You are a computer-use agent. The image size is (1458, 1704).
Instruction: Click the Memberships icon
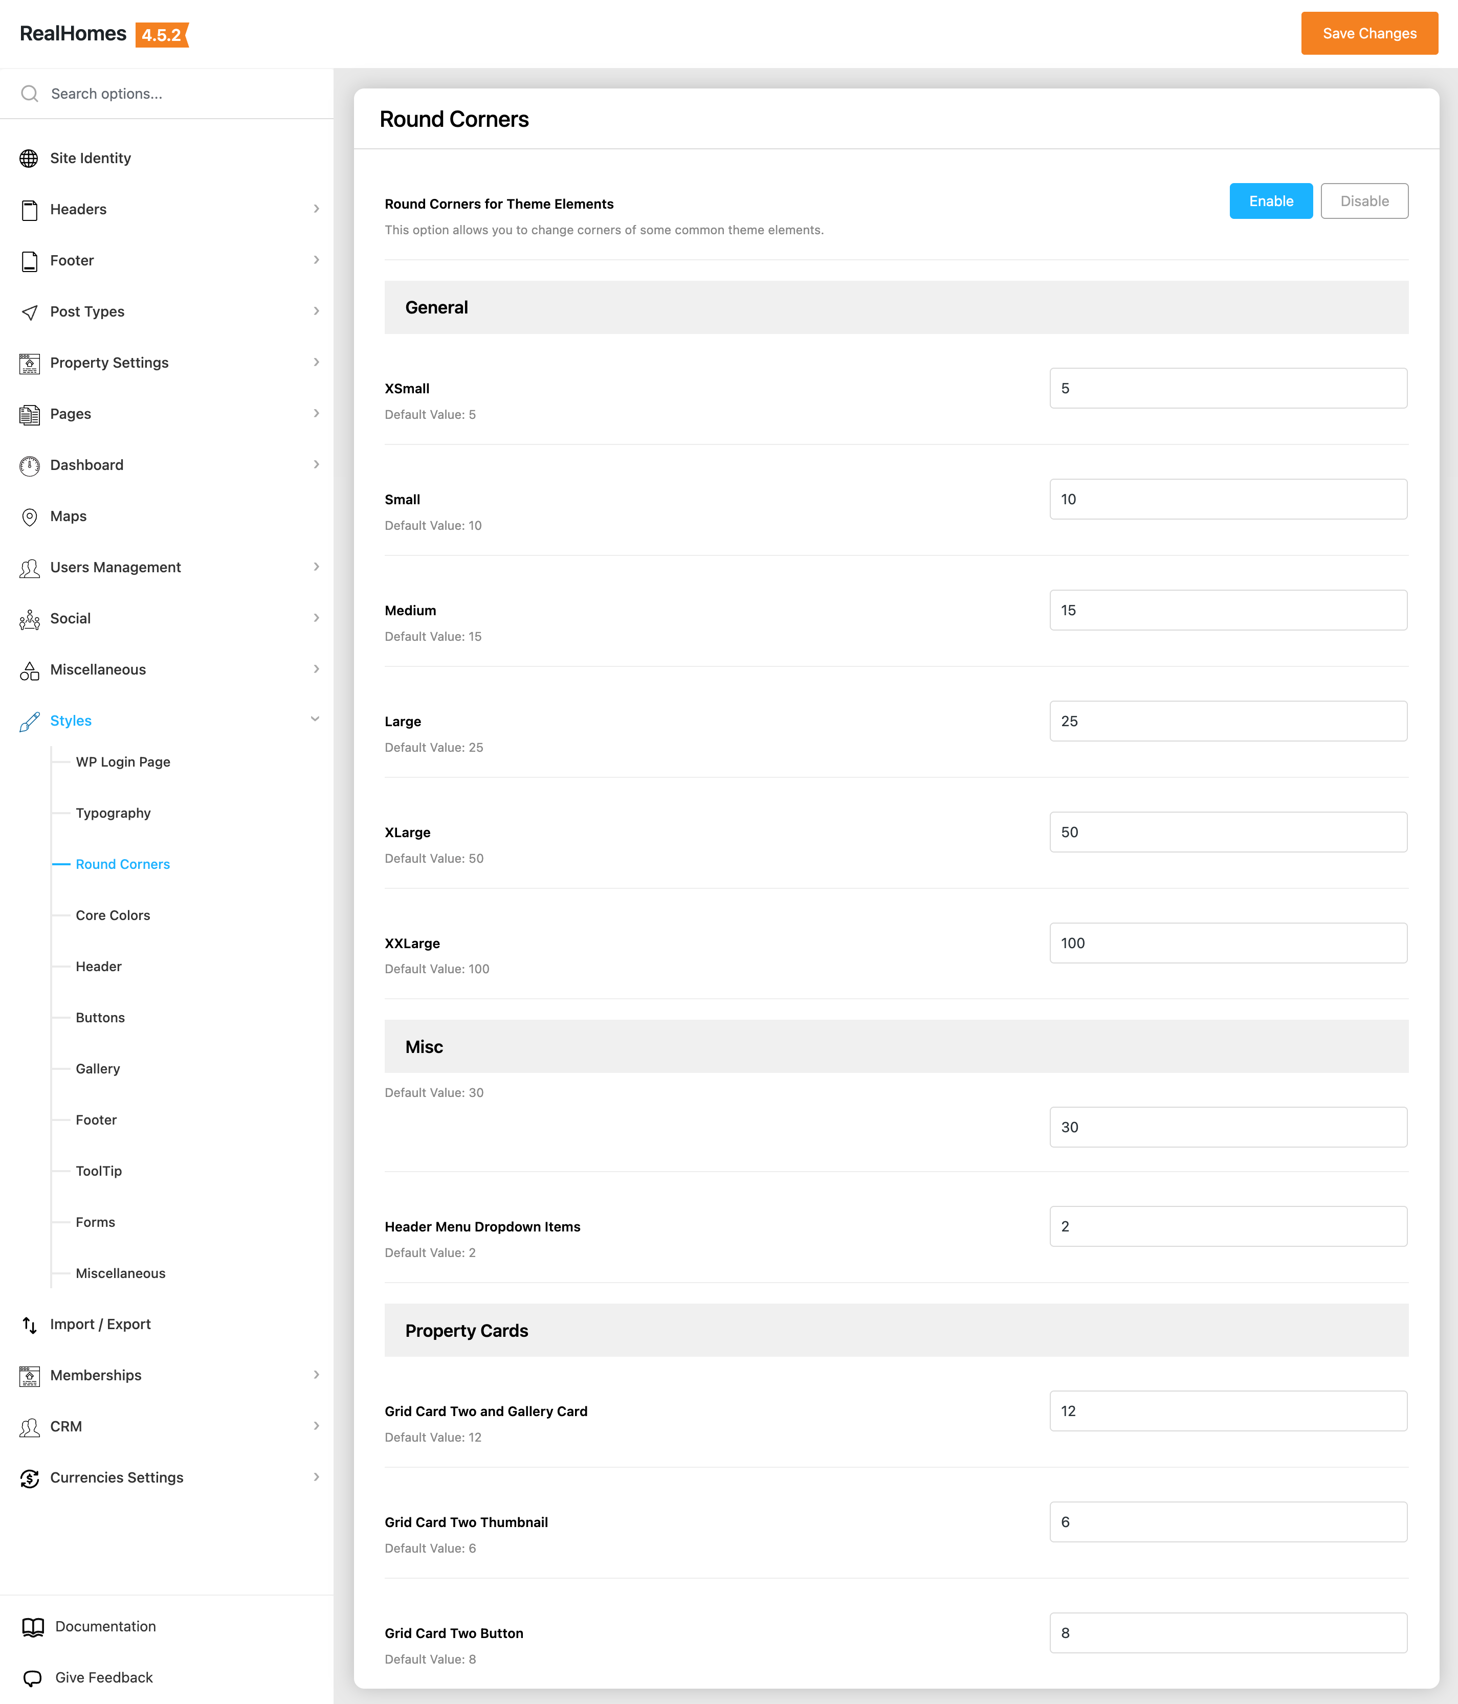30,1376
